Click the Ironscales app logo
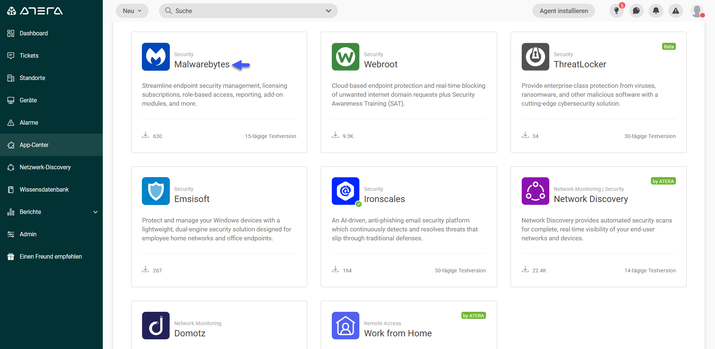The height and width of the screenshot is (349, 715). 346,191
